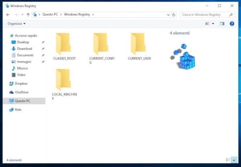This screenshot has height=167, width=241.
Task: Click the back navigation arrow
Action: 8,14
